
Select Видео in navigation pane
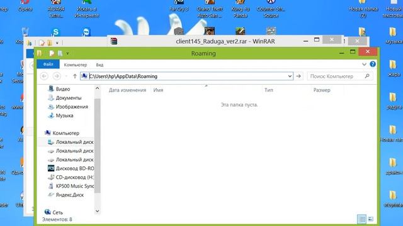pos(59,89)
